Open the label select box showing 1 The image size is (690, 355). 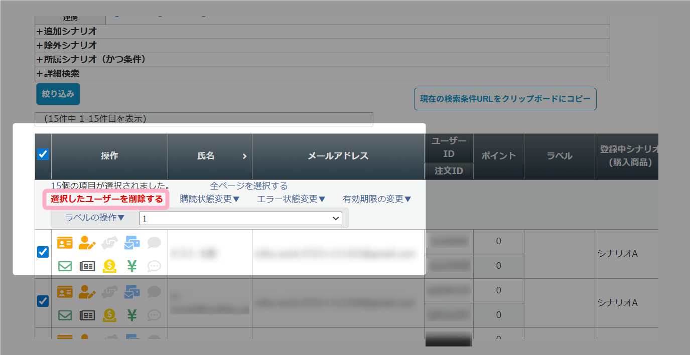[240, 219]
